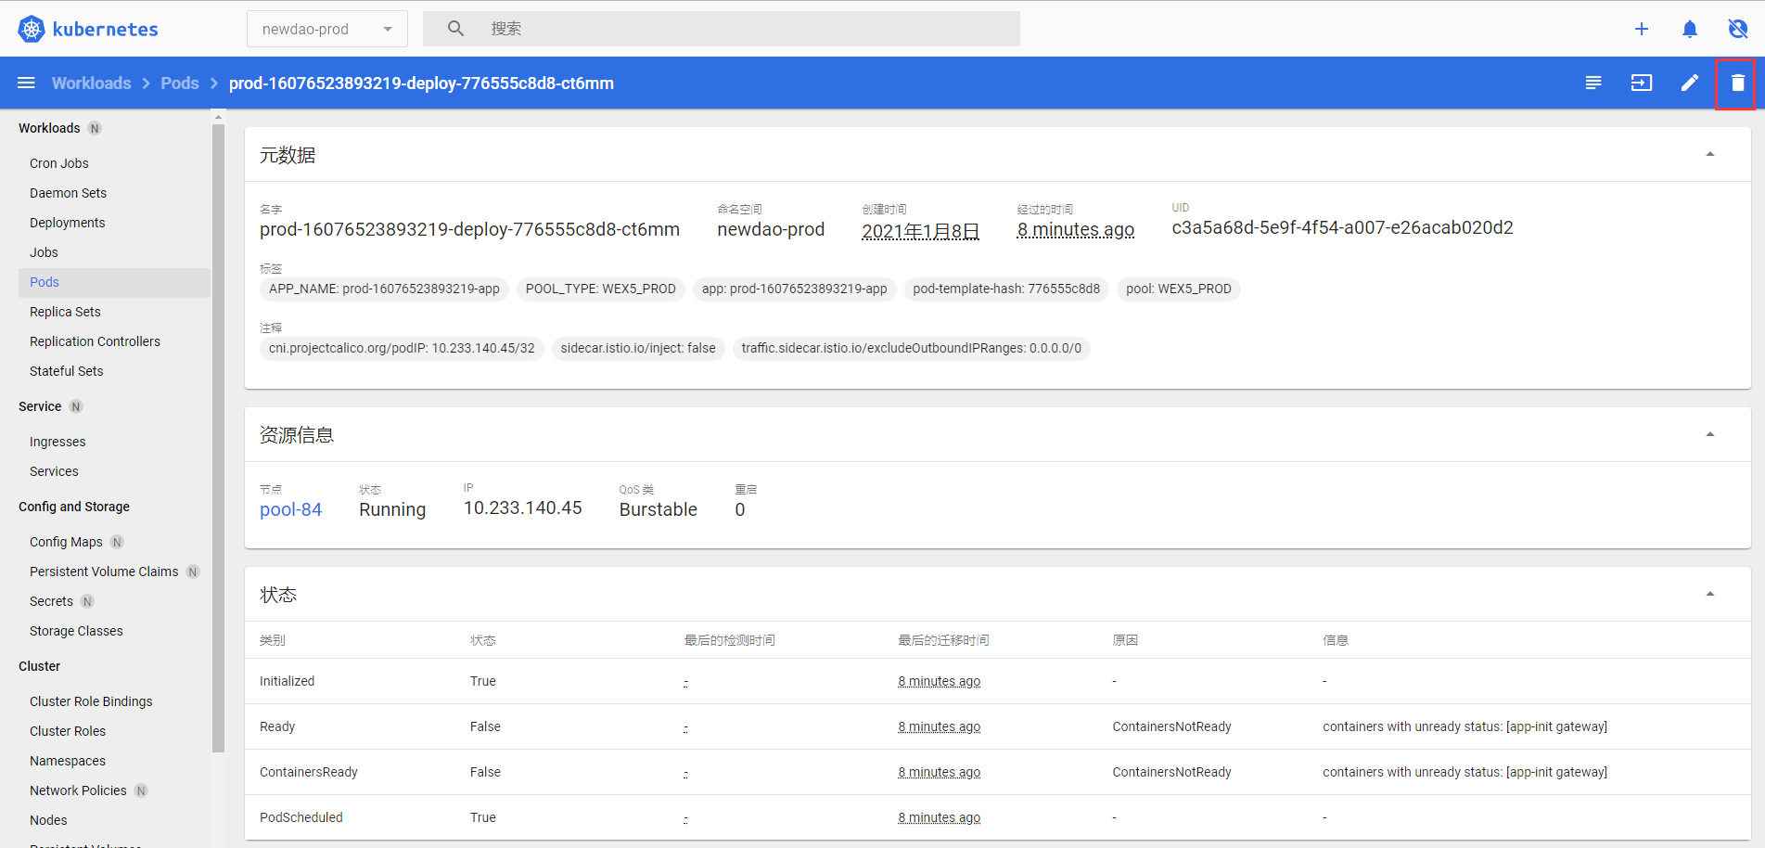Open Services in sidebar

point(54,471)
